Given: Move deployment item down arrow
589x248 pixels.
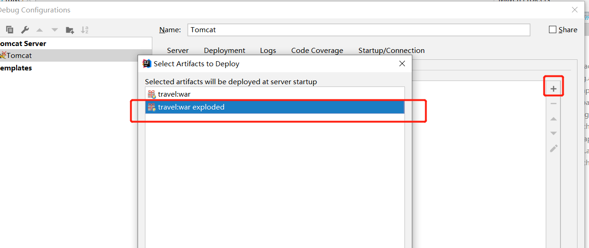Looking at the screenshot, I should [554, 133].
